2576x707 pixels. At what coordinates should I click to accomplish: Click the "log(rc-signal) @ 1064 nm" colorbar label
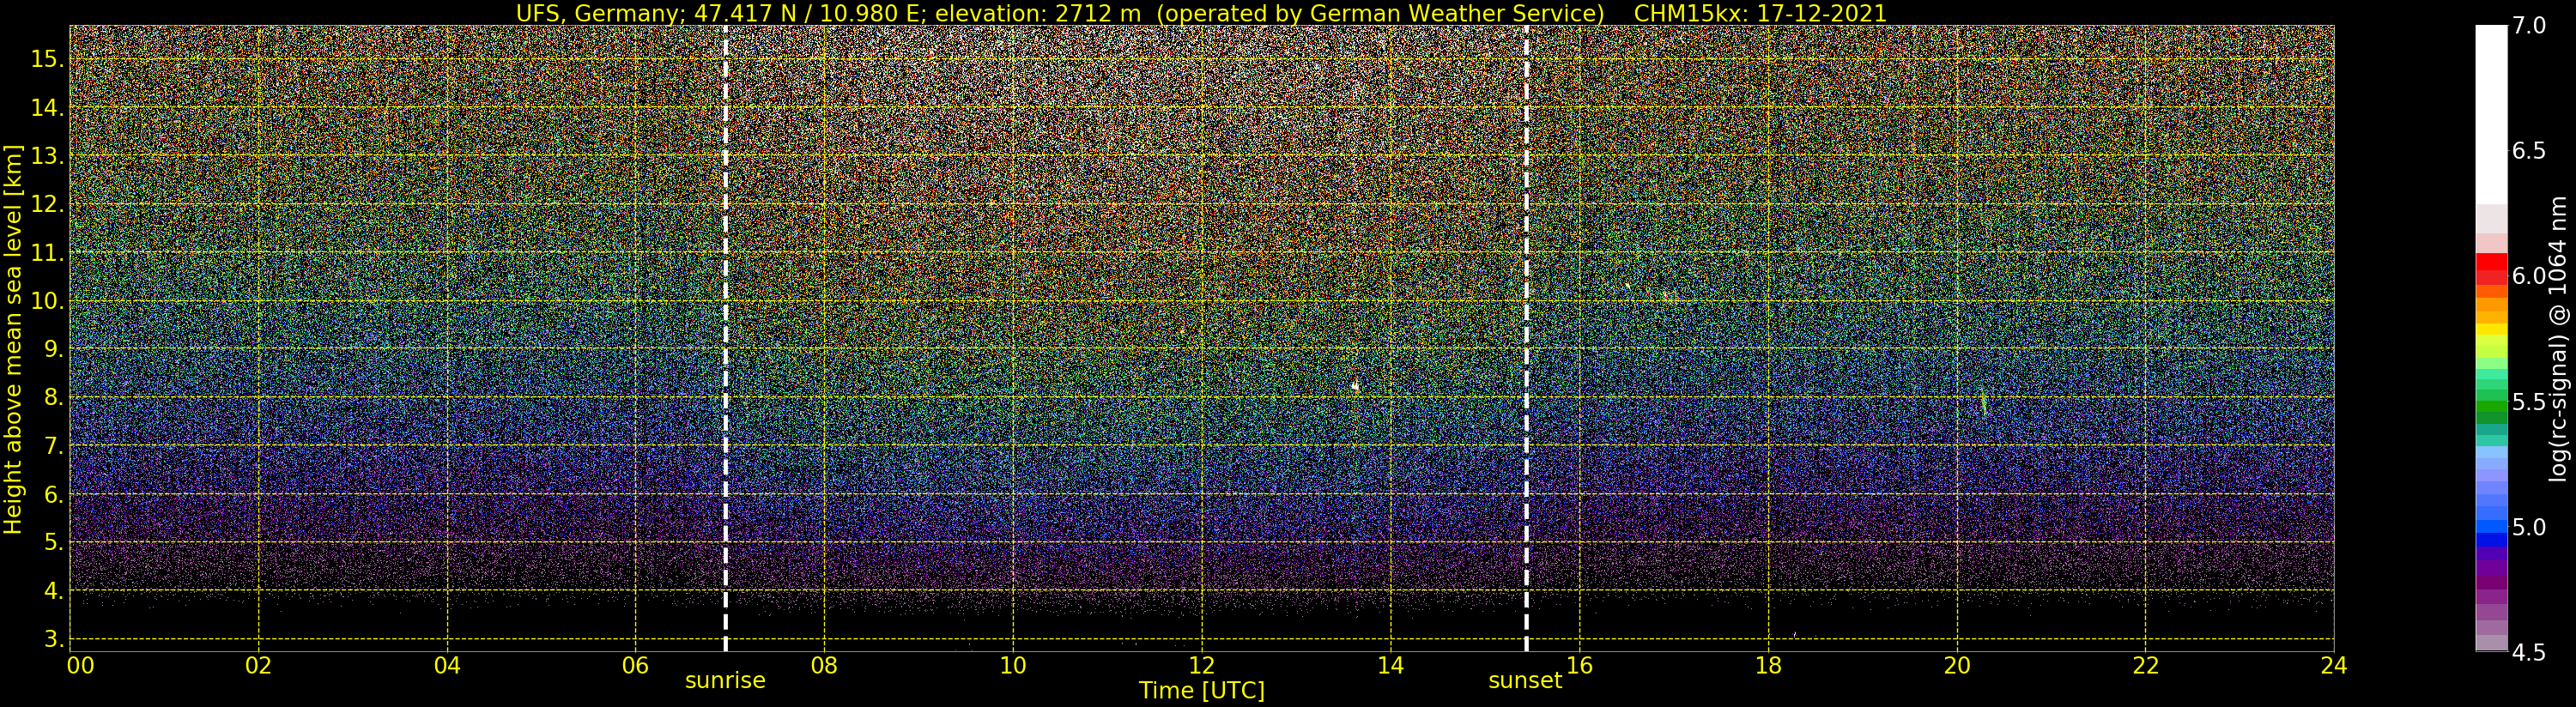click(2559, 340)
